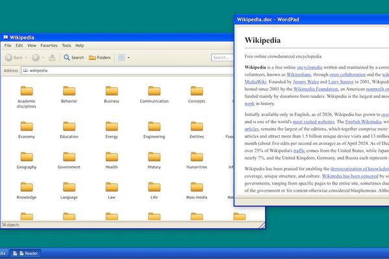Open the Academic disciplines folder
The height and width of the screenshot is (259, 389).
point(27,96)
